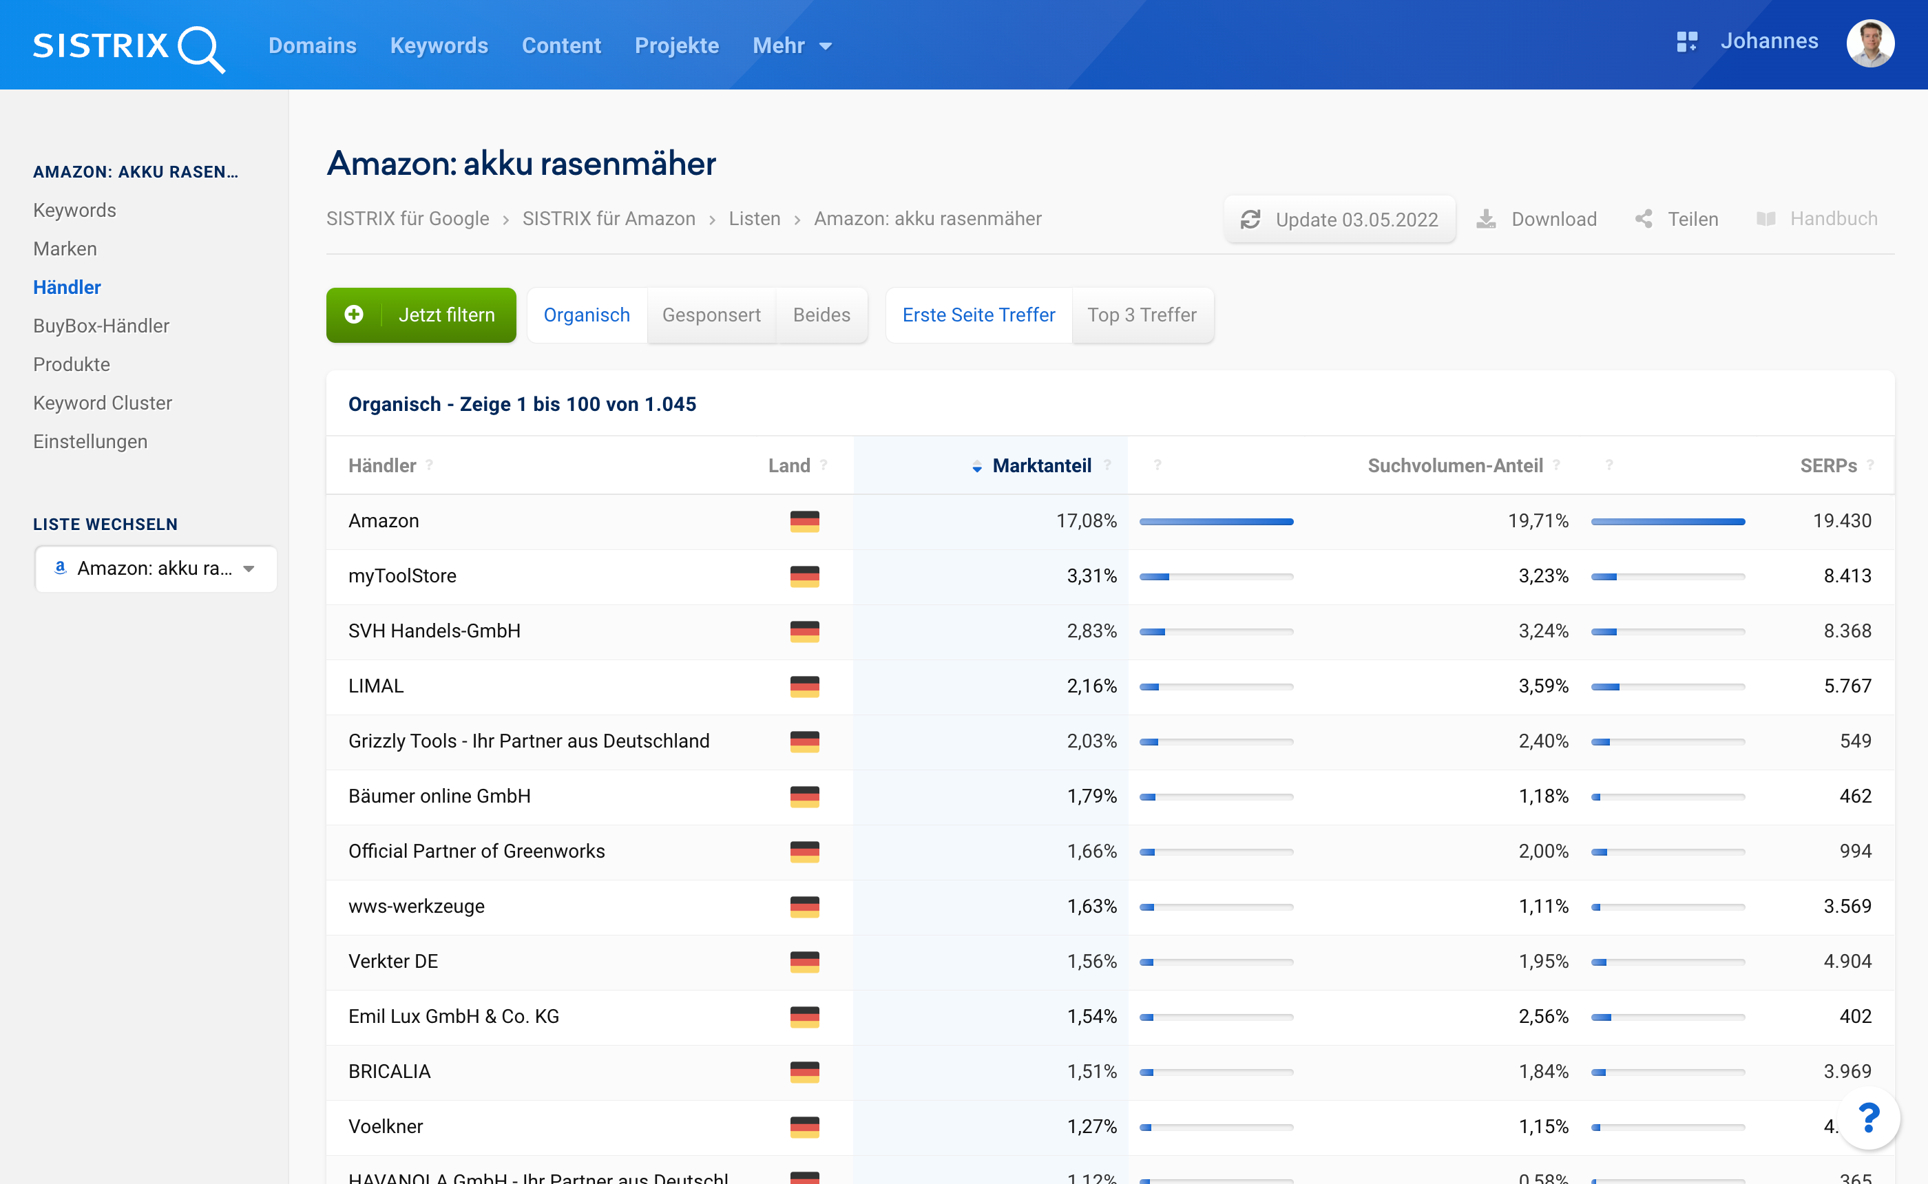Click the German flag in the Amazon row

pyautogui.click(x=804, y=520)
